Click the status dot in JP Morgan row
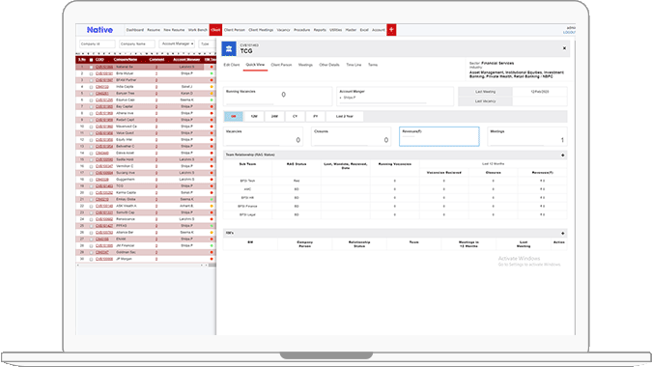The height and width of the screenshot is (367, 652). tap(212, 259)
